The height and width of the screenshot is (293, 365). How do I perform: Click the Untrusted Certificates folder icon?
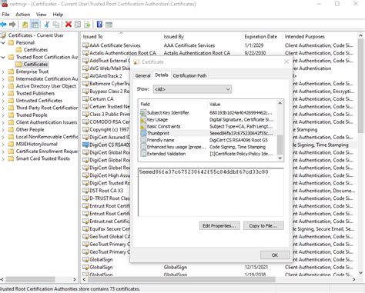[x=11, y=101]
